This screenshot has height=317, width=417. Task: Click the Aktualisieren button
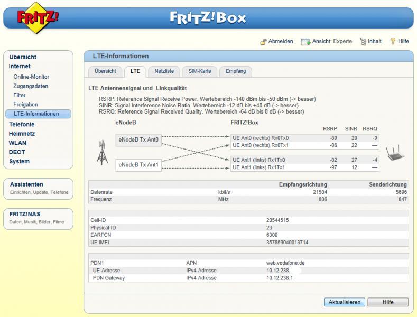[345, 302]
